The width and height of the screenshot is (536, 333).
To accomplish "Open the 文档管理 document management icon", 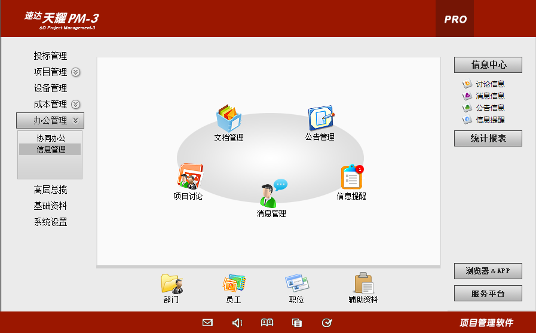I will (228, 119).
